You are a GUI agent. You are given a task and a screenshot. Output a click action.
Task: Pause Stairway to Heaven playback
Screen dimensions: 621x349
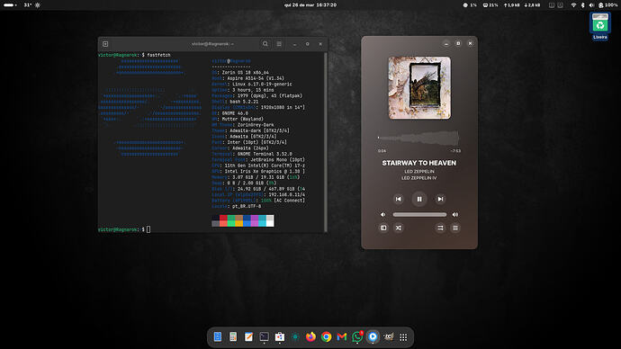tap(419, 199)
